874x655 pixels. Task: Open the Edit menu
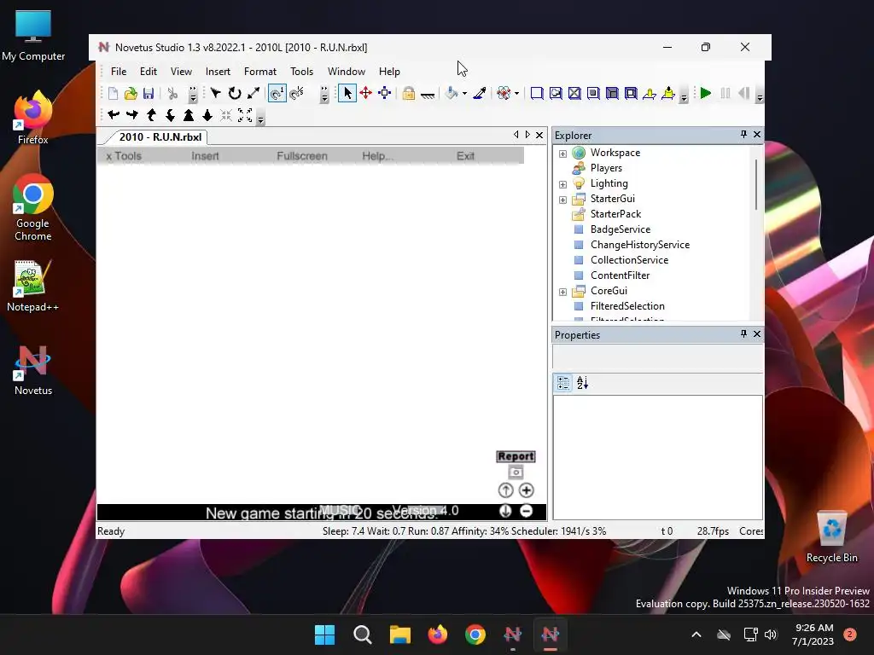[149, 72]
